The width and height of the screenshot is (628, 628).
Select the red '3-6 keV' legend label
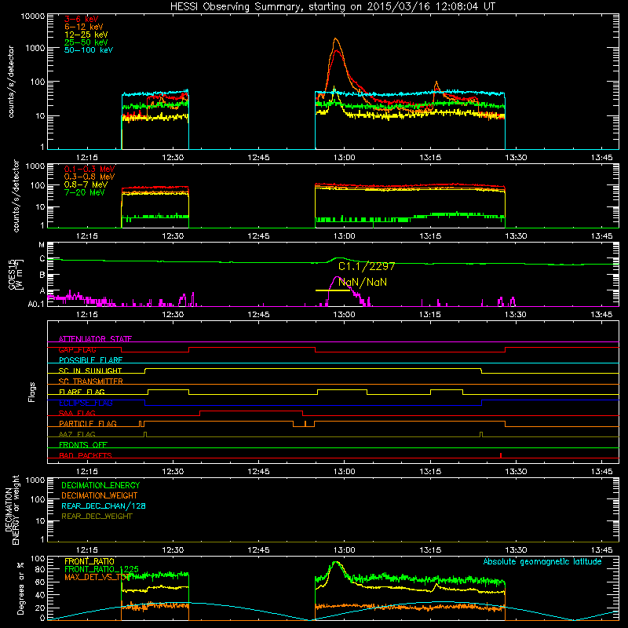(x=81, y=19)
